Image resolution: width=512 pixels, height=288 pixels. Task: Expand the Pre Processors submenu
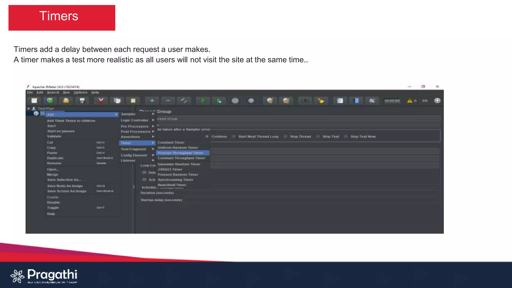[137, 126]
